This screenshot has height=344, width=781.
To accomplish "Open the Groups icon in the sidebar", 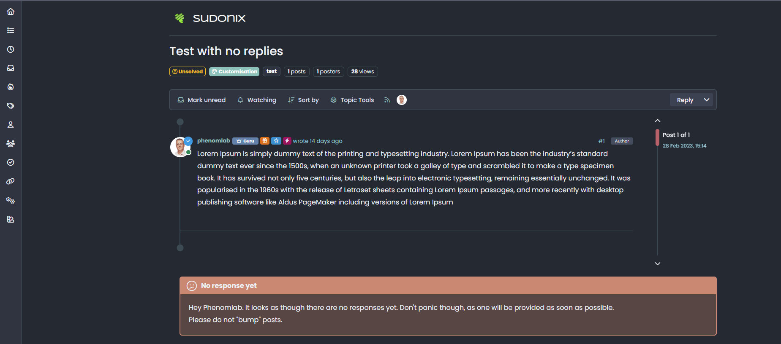I will pos(11,144).
